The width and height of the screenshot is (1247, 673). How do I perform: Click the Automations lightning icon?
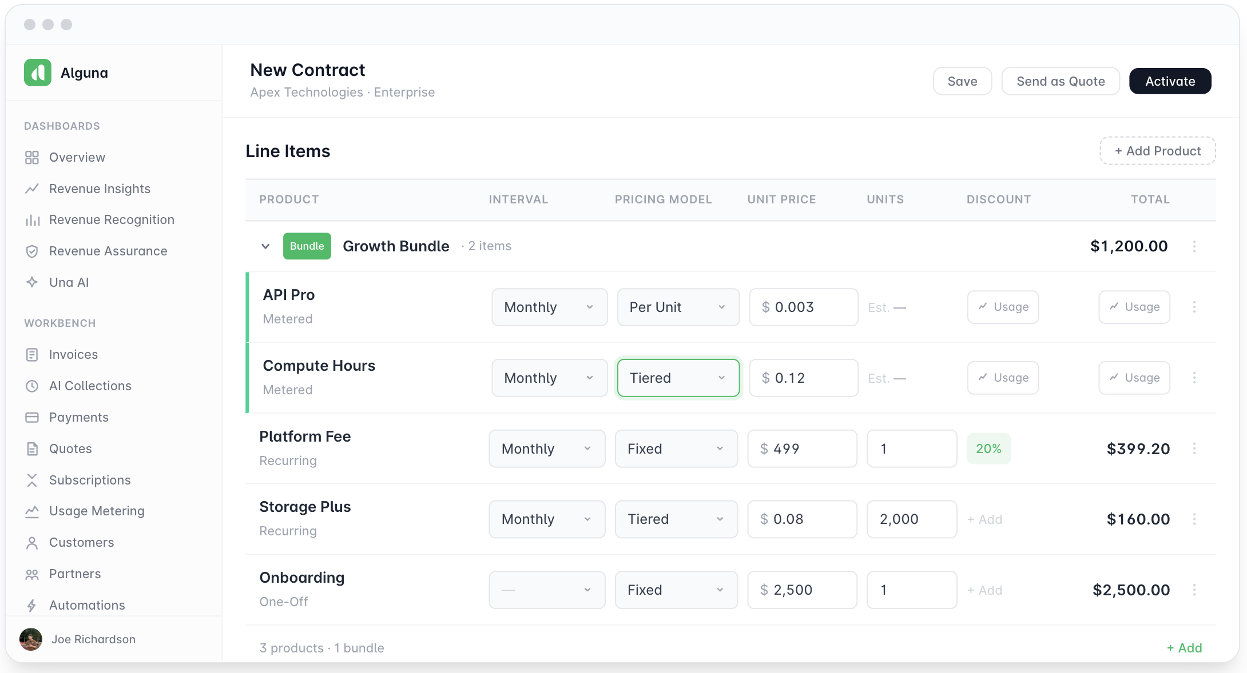32,606
